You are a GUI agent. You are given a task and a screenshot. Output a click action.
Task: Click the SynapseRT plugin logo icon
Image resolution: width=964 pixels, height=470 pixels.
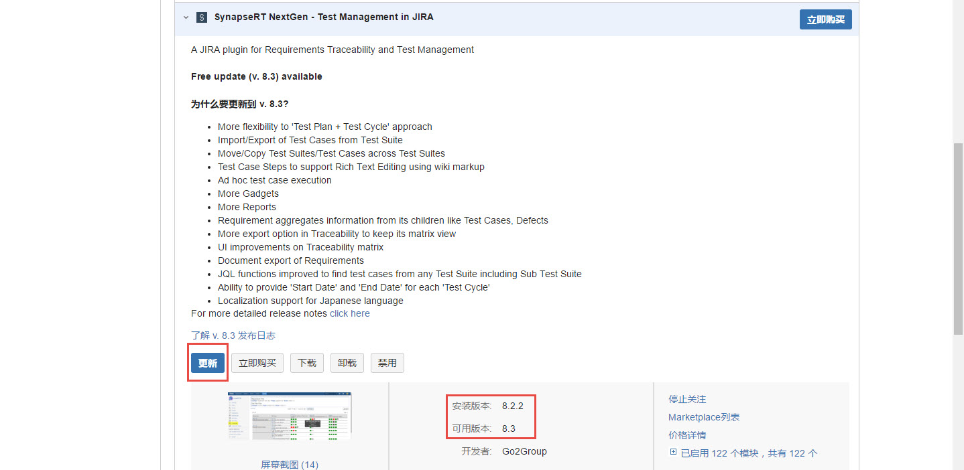coord(202,17)
